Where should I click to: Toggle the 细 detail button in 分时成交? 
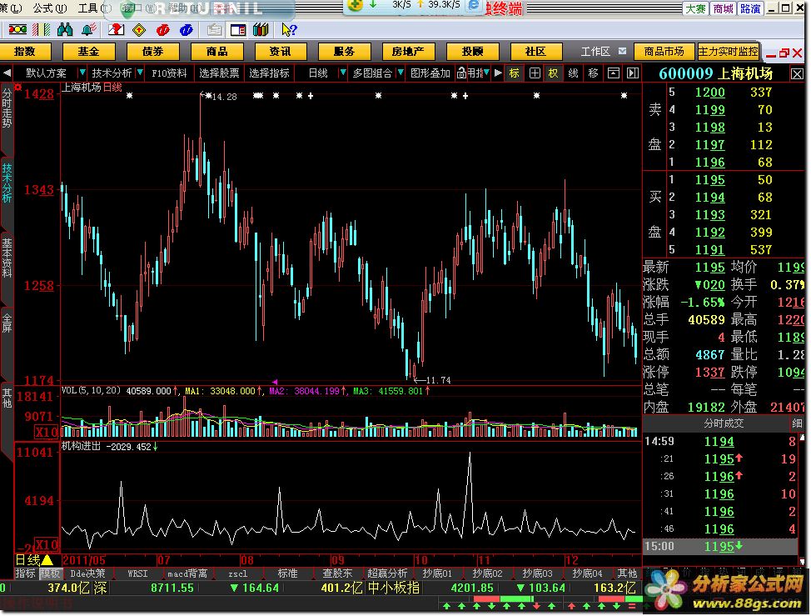[x=797, y=423]
